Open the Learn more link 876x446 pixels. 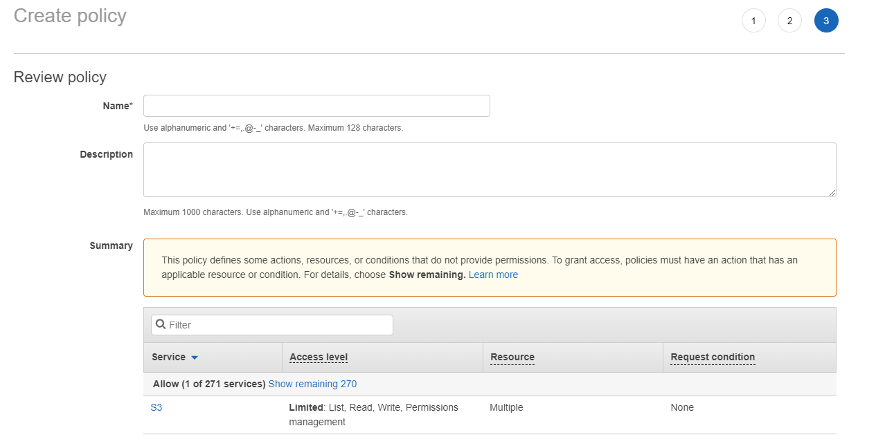click(493, 275)
